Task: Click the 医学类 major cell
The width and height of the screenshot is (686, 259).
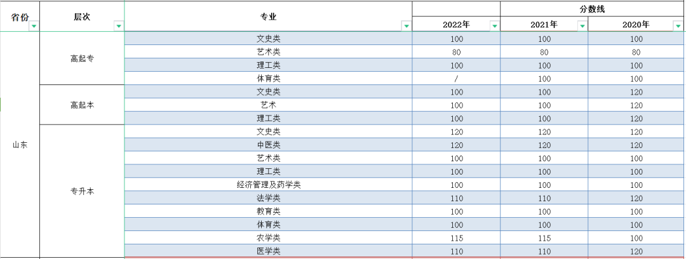Action: pos(268,251)
